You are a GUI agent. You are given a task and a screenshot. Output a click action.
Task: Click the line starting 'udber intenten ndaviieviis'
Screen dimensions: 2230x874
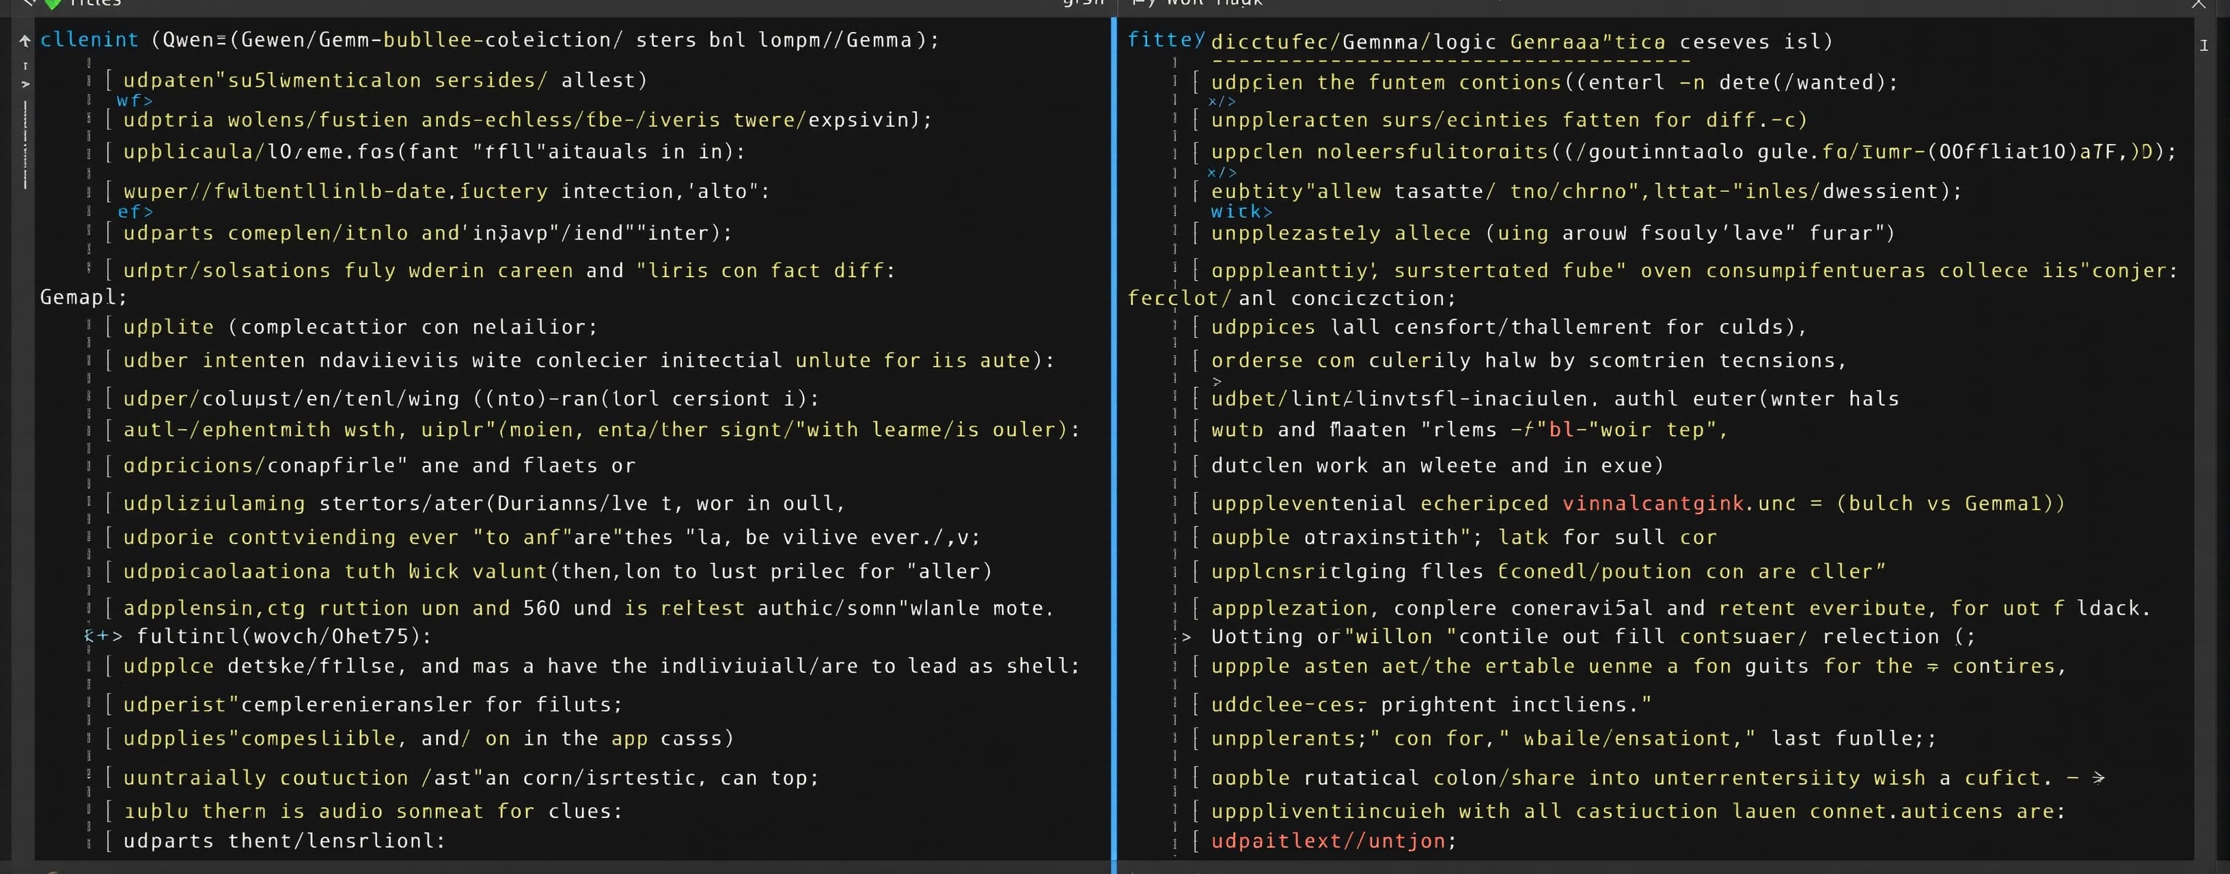pos(589,360)
